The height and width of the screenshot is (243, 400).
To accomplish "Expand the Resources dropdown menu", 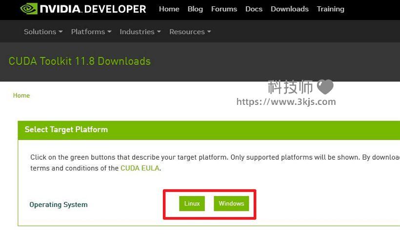I will tap(190, 32).
